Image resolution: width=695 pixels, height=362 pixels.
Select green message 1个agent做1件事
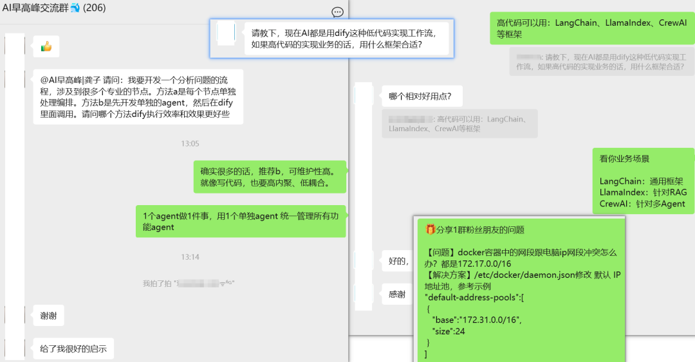click(x=241, y=221)
